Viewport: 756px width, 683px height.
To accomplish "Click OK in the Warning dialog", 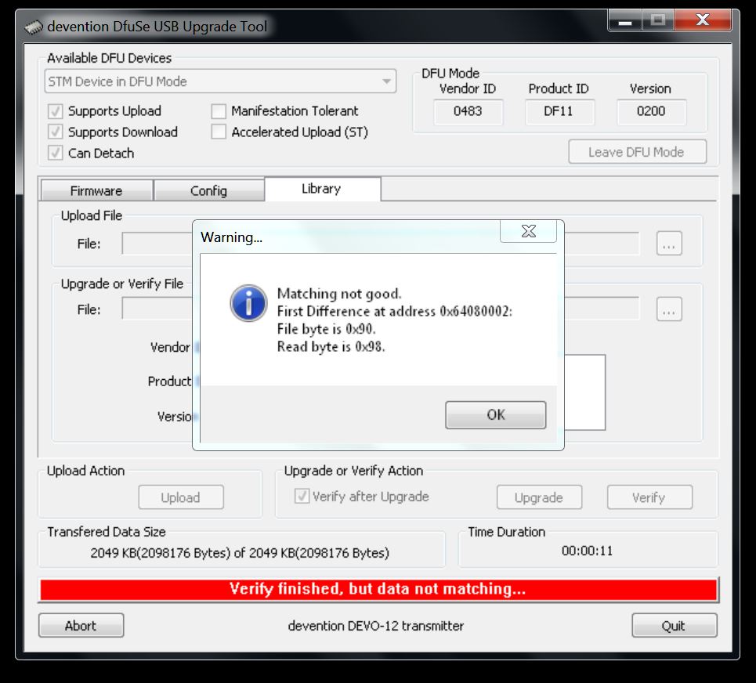I will (x=495, y=414).
